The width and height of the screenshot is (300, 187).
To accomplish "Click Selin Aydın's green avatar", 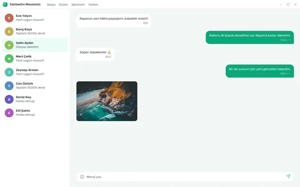I will (x=9, y=45).
